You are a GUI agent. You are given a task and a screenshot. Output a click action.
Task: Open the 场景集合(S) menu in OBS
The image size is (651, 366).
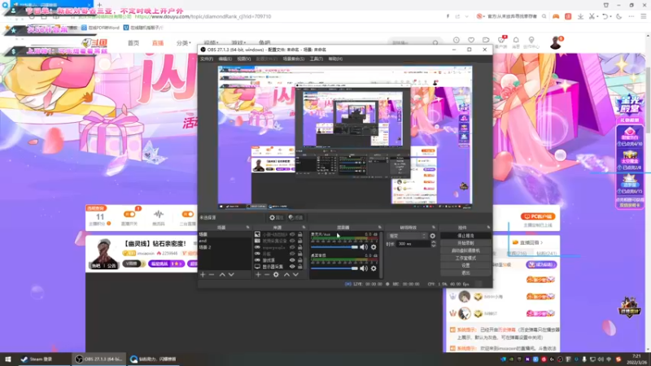click(294, 59)
